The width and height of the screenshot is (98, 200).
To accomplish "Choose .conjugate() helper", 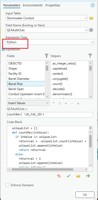I will pyautogui.click(x=70, y=79).
